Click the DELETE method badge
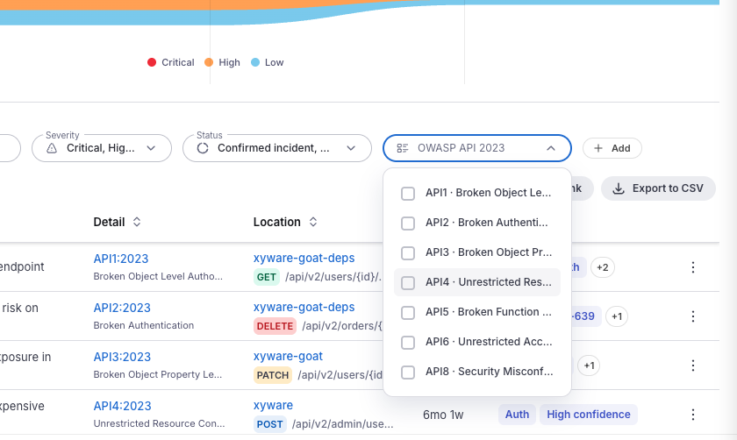 tap(275, 326)
